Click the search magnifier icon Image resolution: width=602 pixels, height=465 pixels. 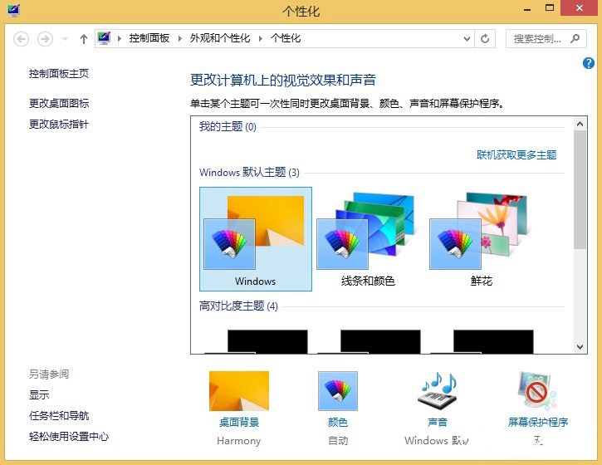(x=575, y=38)
